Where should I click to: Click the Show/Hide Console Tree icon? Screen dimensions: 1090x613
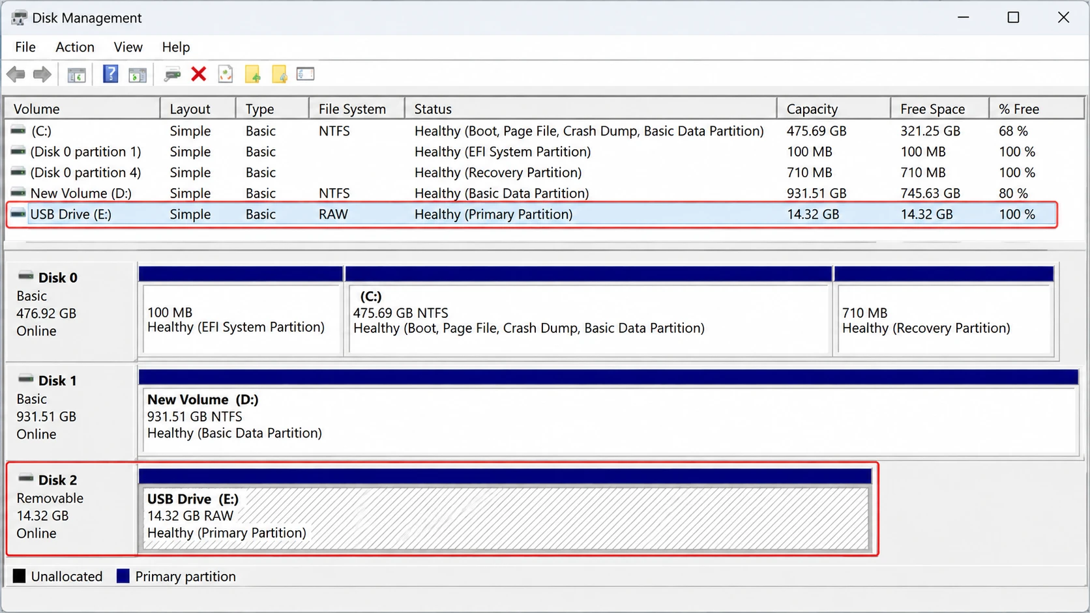pyautogui.click(x=77, y=75)
